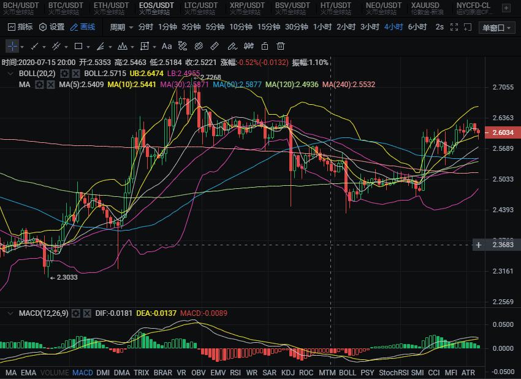
Task: Open the 指标 indicators panel
Action: (20, 27)
